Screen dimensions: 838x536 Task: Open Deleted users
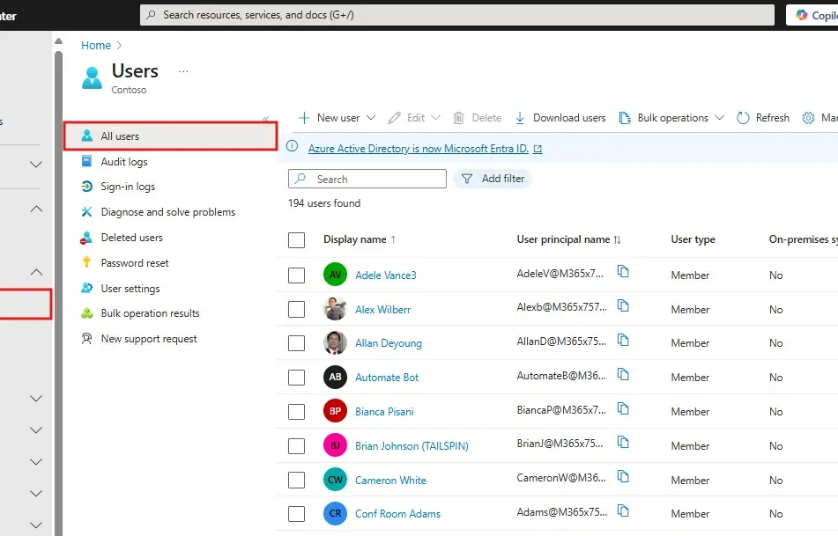[131, 238]
